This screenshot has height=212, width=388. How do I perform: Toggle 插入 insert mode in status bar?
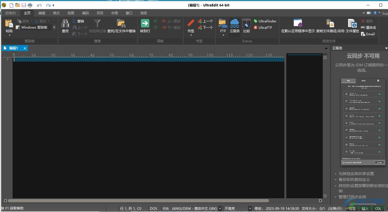[x=365, y=208]
